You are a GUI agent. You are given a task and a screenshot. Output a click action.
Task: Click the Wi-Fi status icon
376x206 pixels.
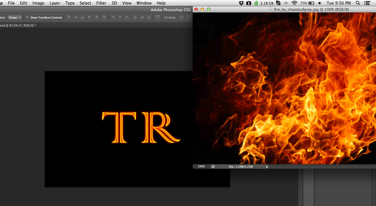294,3
